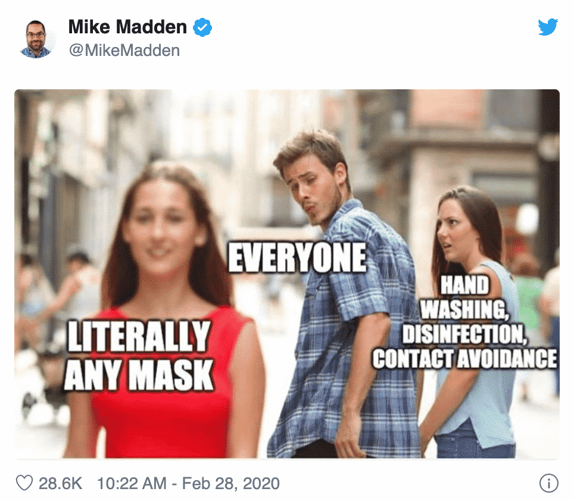Click the CONTACT AVOIDANCE line in the meme
The height and width of the screenshot is (501, 574).
(465, 358)
